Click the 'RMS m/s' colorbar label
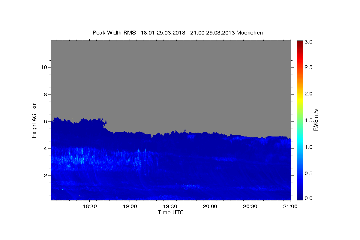The width and height of the screenshot is (360, 240). click(x=315, y=120)
